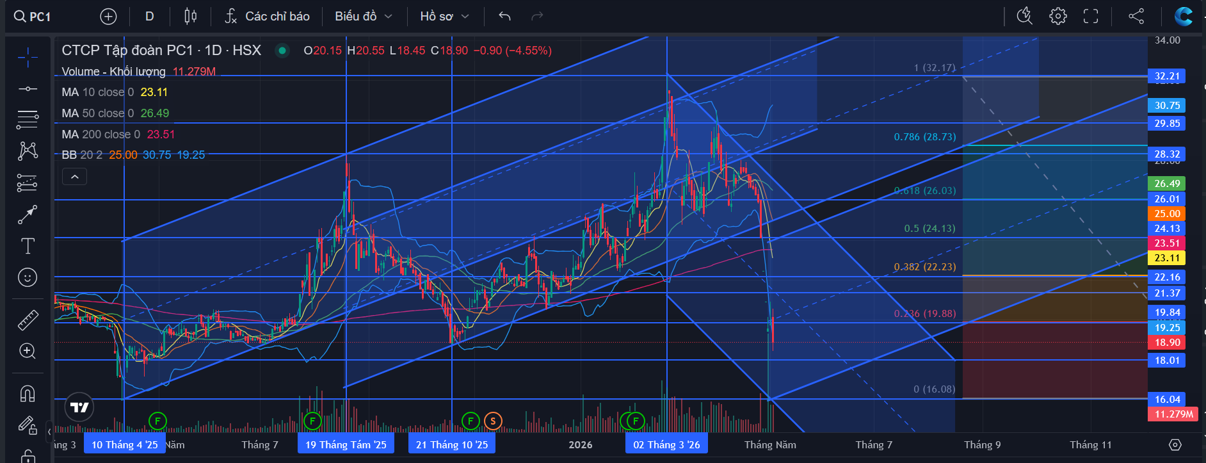Image resolution: width=1206 pixels, height=463 pixels.
Task: Click the 0.382 (22.23) Fibonacci label
Action: coord(925,267)
